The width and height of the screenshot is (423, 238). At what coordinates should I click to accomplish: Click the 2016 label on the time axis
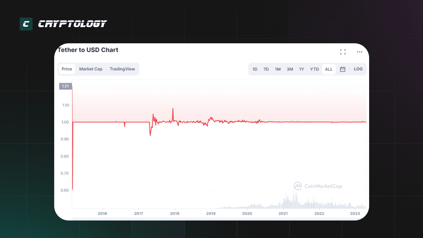[x=102, y=214]
